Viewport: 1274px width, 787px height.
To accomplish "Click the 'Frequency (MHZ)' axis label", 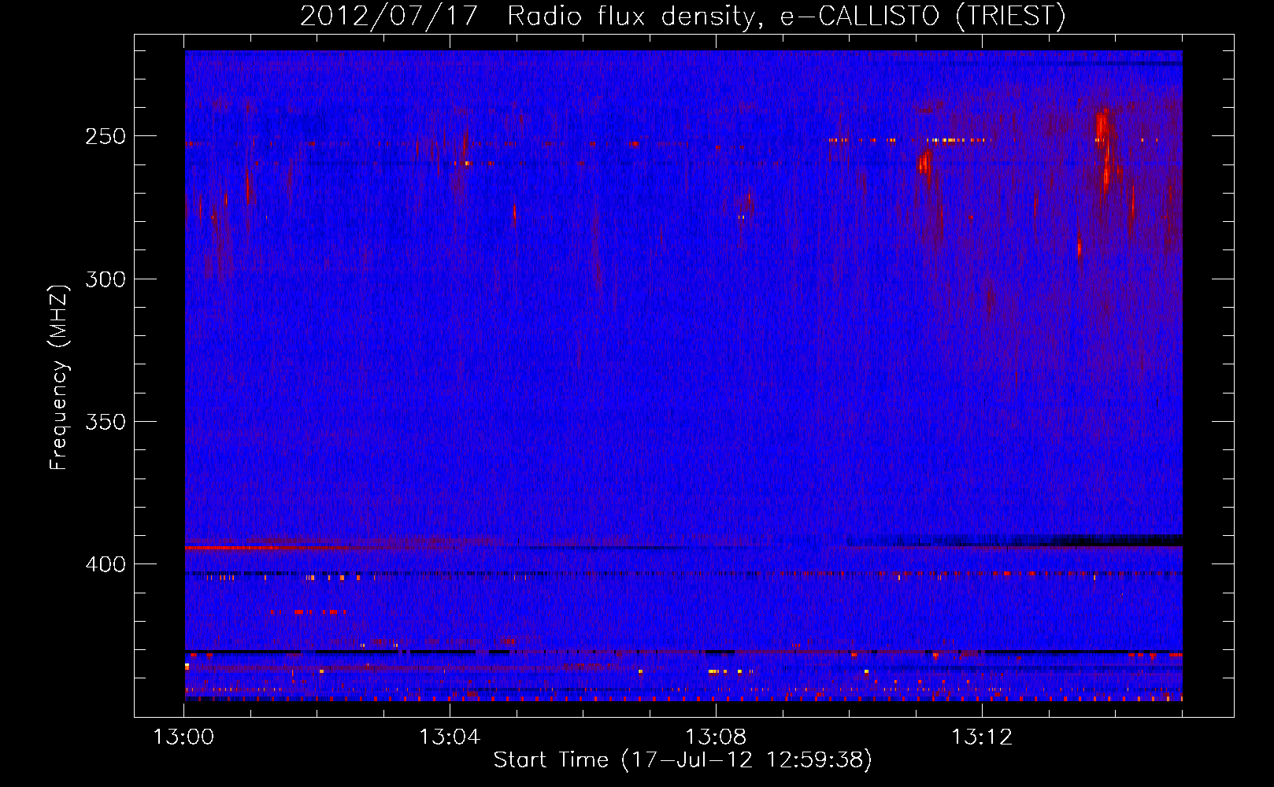I will (59, 378).
